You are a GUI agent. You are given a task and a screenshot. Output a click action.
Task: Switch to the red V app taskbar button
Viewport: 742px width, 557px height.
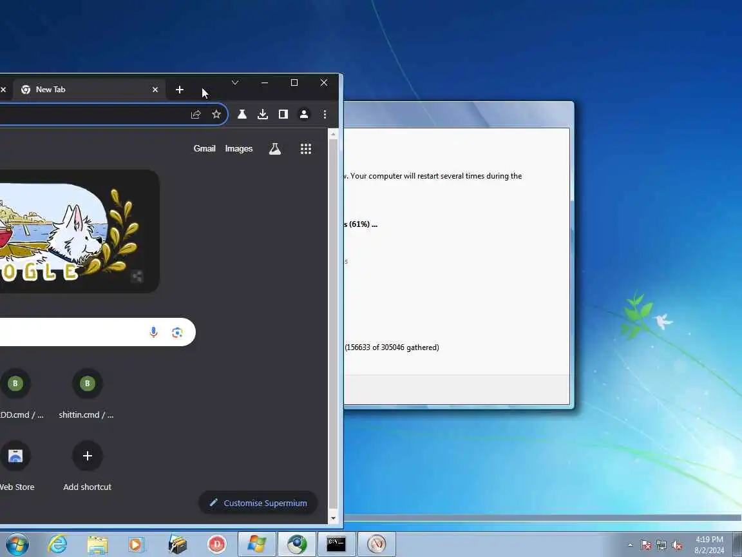[x=377, y=544]
